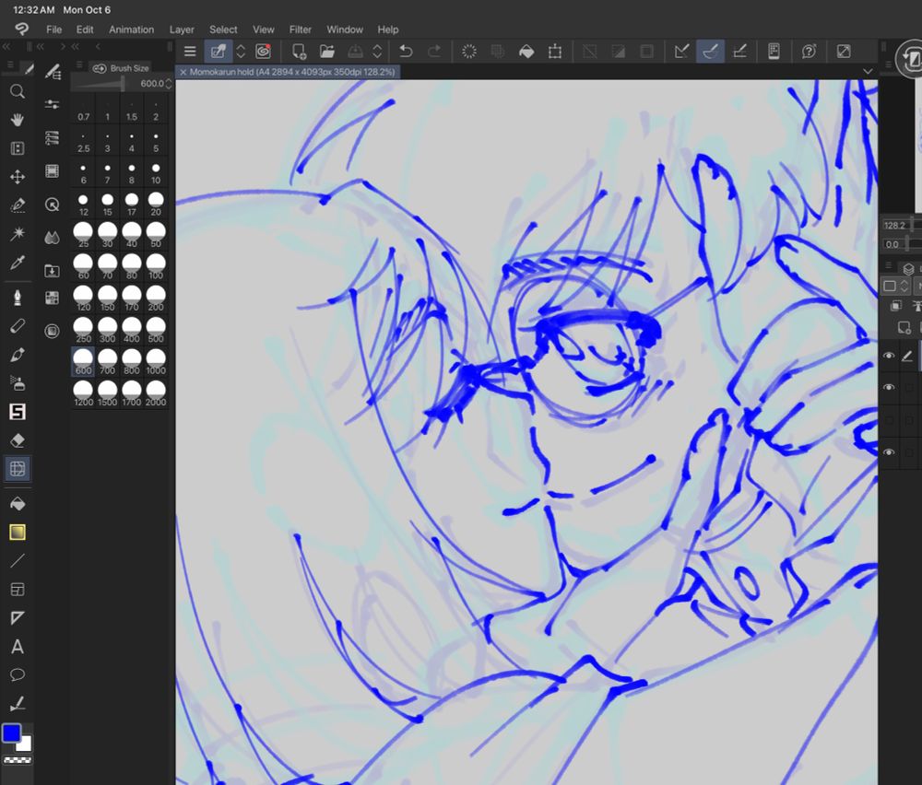This screenshot has height=785, width=922.
Task: Open the Clip Studio support help icon
Action: [x=809, y=52]
